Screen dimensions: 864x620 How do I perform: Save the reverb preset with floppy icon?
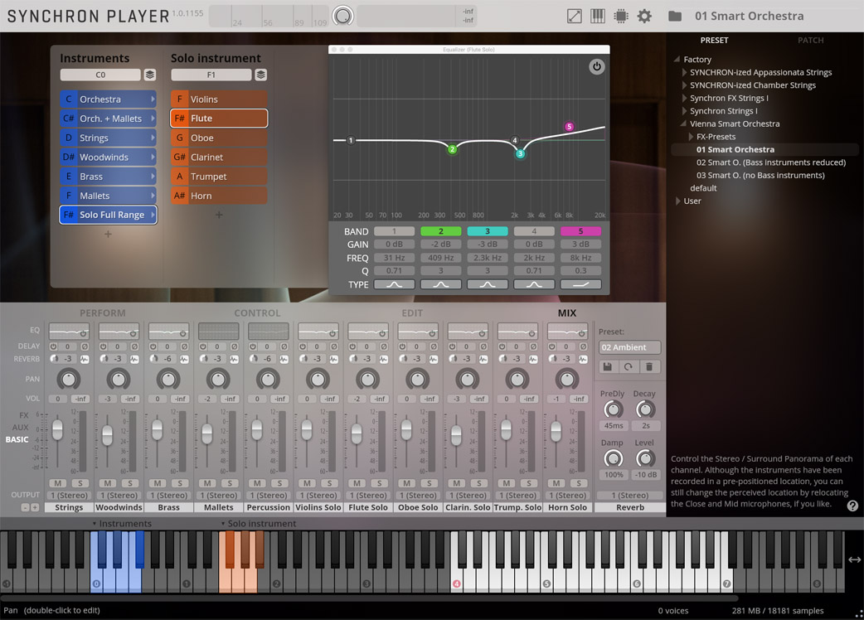click(x=608, y=366)
